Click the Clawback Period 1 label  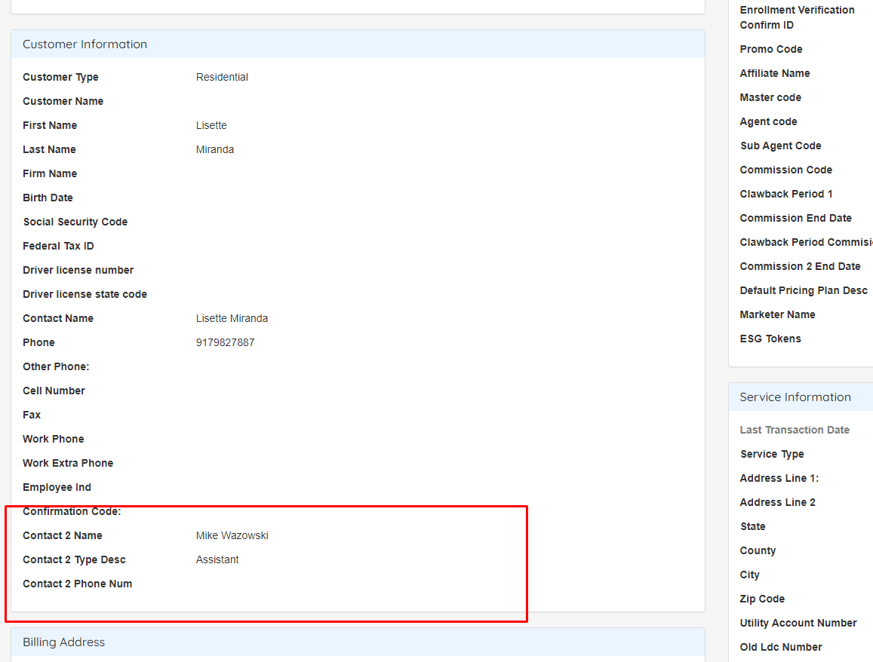click(786, 194)
